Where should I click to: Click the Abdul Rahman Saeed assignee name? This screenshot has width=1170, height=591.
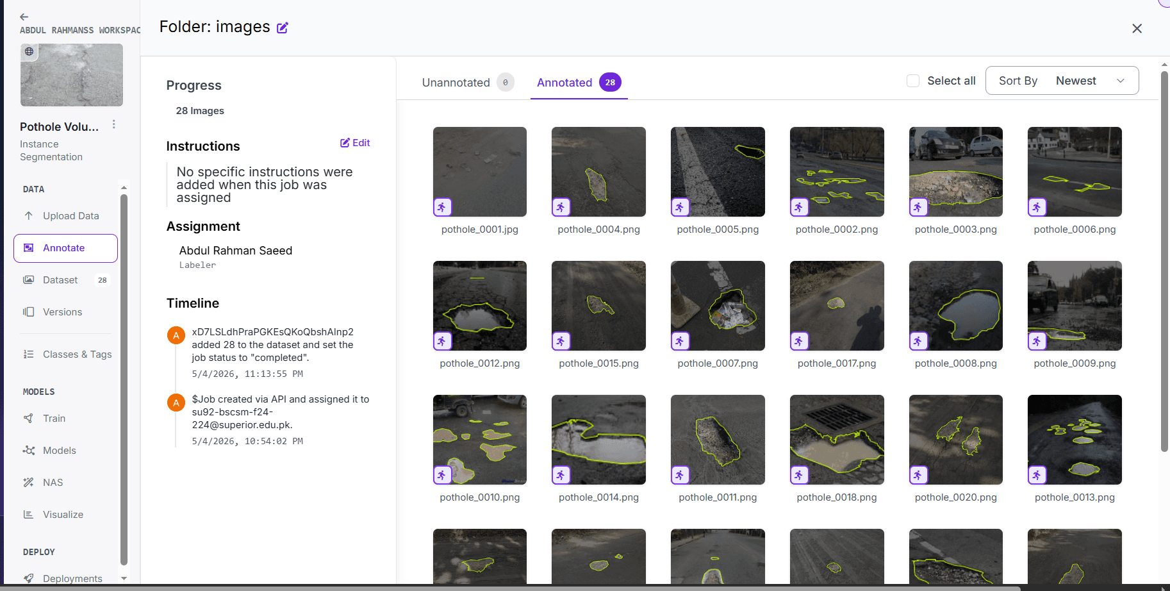[x=236, y=251]
